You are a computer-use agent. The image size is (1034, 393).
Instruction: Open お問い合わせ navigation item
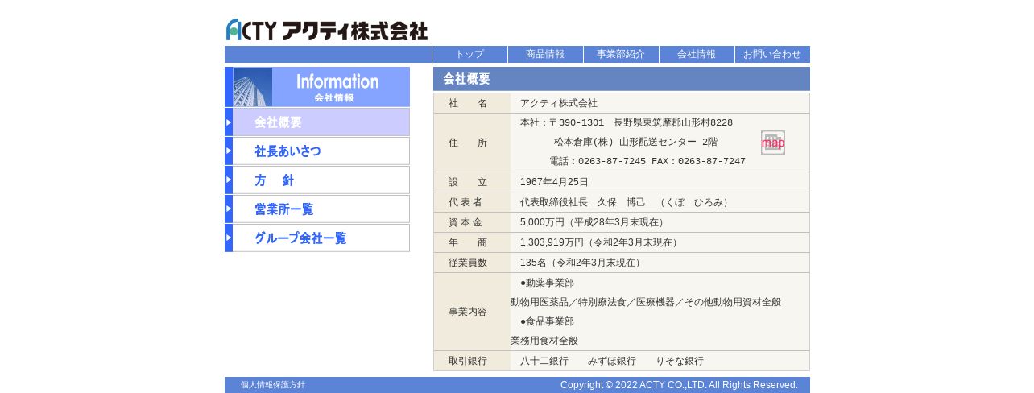772,54
